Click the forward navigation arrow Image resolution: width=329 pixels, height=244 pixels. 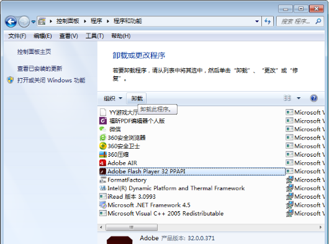pos(24,22)
